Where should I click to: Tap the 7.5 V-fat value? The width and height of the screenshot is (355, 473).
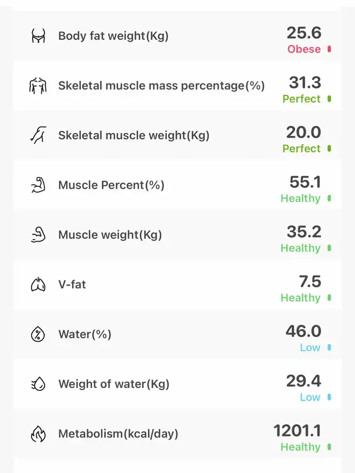(x=309, y=281)
